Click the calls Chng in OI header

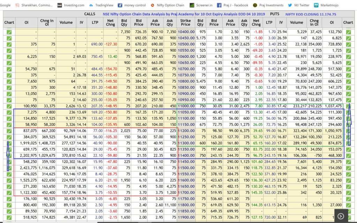coord(47,23)
